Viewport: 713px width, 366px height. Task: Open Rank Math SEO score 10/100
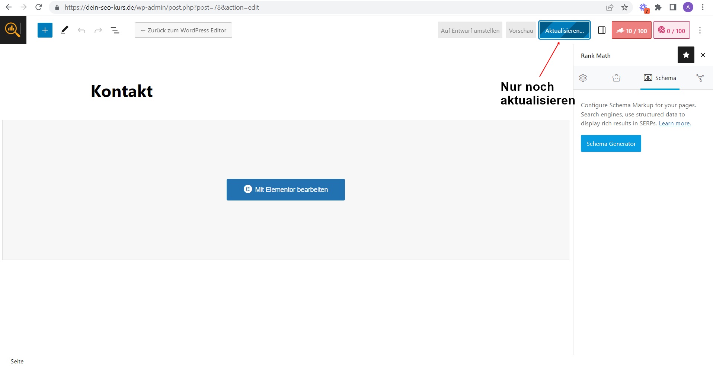[x=632, y=30]
